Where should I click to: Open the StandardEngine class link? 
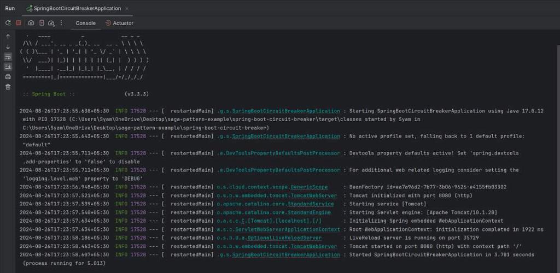309,212
